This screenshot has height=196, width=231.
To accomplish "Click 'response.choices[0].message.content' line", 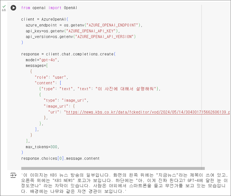I will [61, 158].
